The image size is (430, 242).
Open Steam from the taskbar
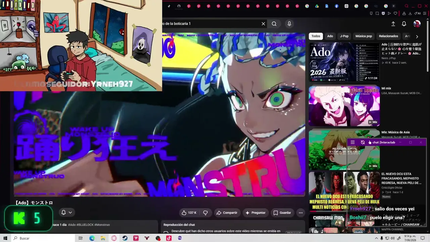125,238
